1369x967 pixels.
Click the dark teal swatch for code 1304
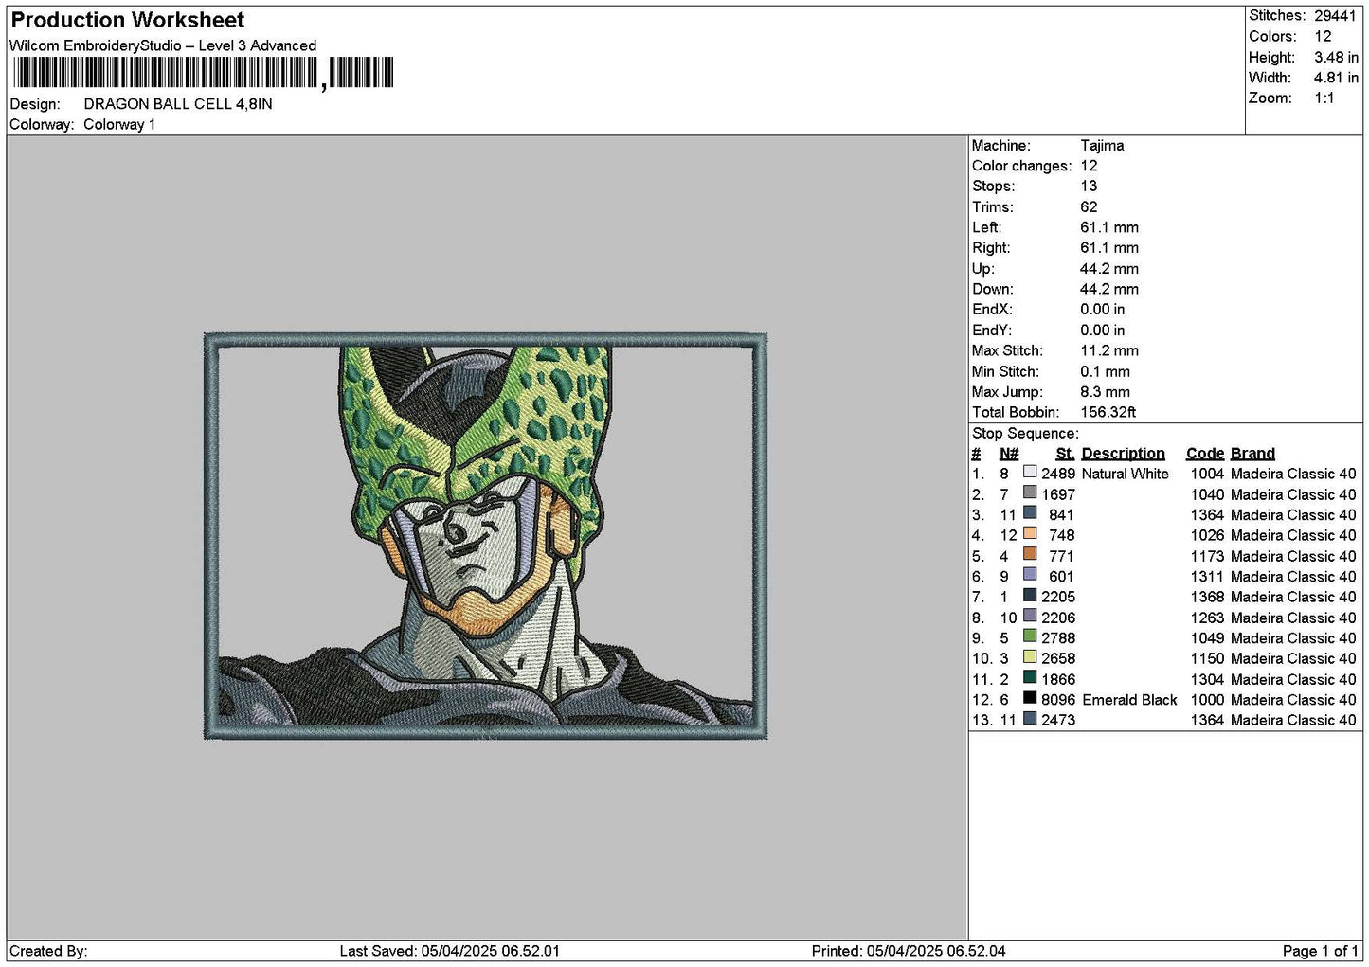pyautogui.click(x=1030, y=677)
